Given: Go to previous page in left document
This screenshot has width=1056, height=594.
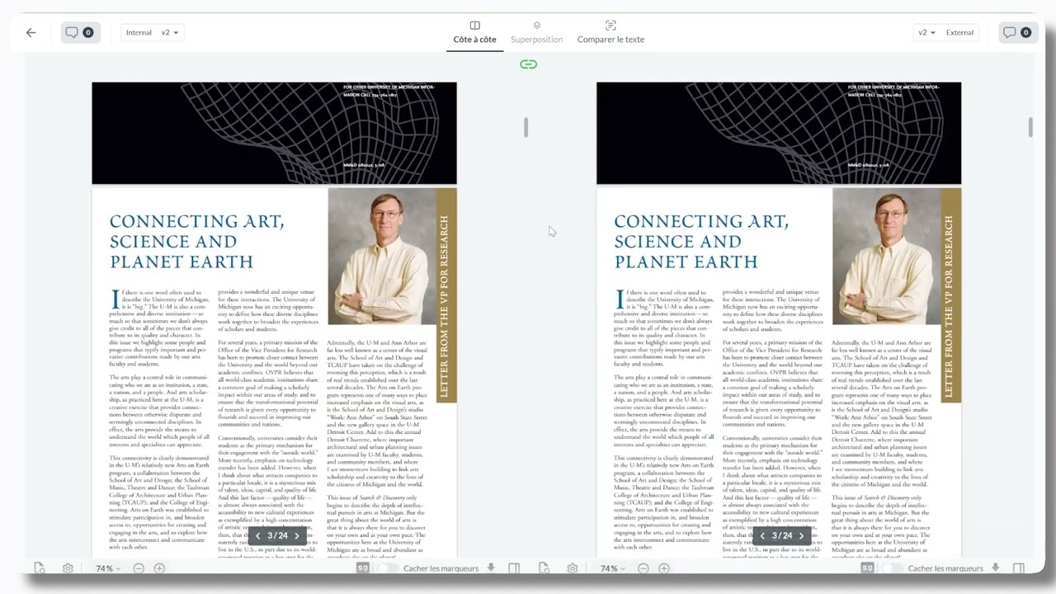Looking at the screenshot, I should click(x=257, y=536).
